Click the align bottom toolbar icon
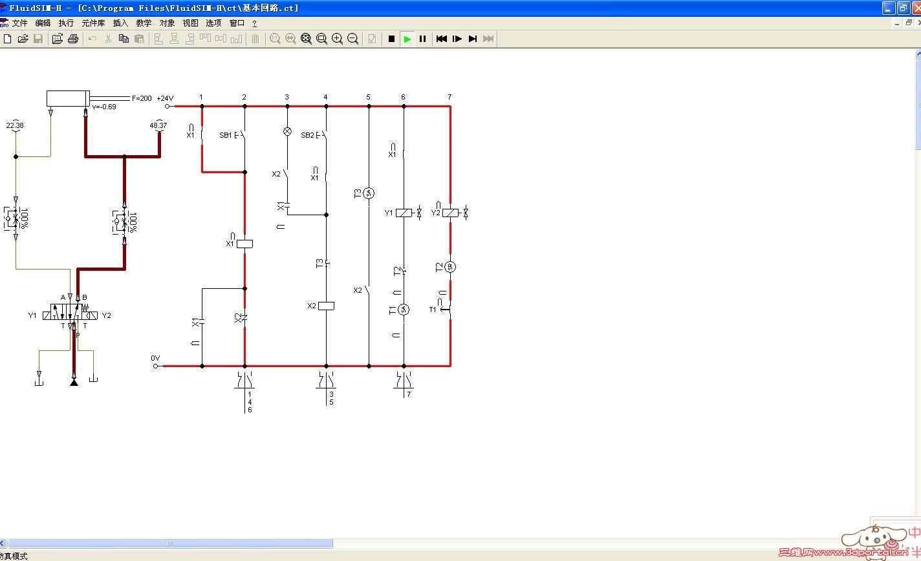This screenshot has width=921, height=561. [x=236, y=39]
